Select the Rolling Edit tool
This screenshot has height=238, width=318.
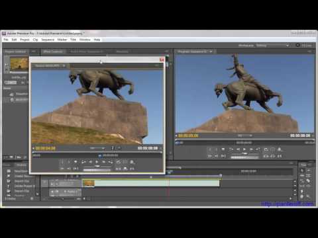click(309, 176)
